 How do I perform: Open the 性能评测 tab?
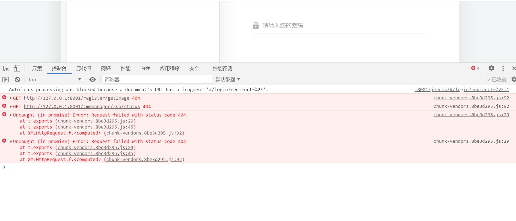[223, 68]
